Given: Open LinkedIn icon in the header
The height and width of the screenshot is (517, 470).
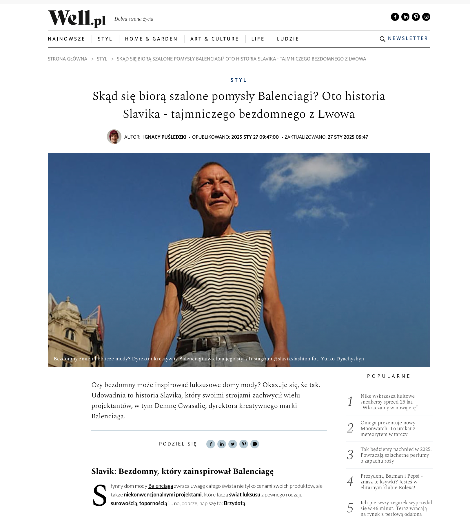Looking at the screenshot, I should tap(405, 17).
